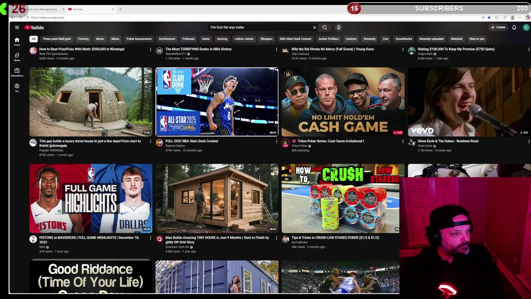Select the Recently uploaded chip
The width and height of the screenshot is (531, 299).
pyautogui.click(x=431, y=39)
